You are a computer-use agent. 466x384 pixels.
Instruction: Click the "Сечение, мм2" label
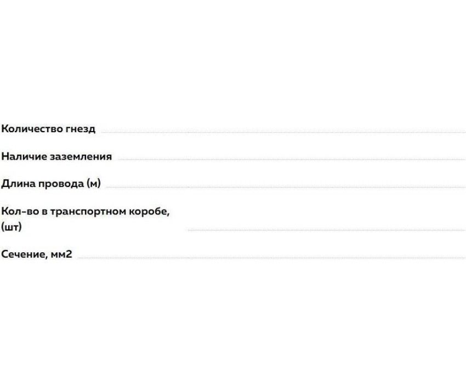click(37, 254)
